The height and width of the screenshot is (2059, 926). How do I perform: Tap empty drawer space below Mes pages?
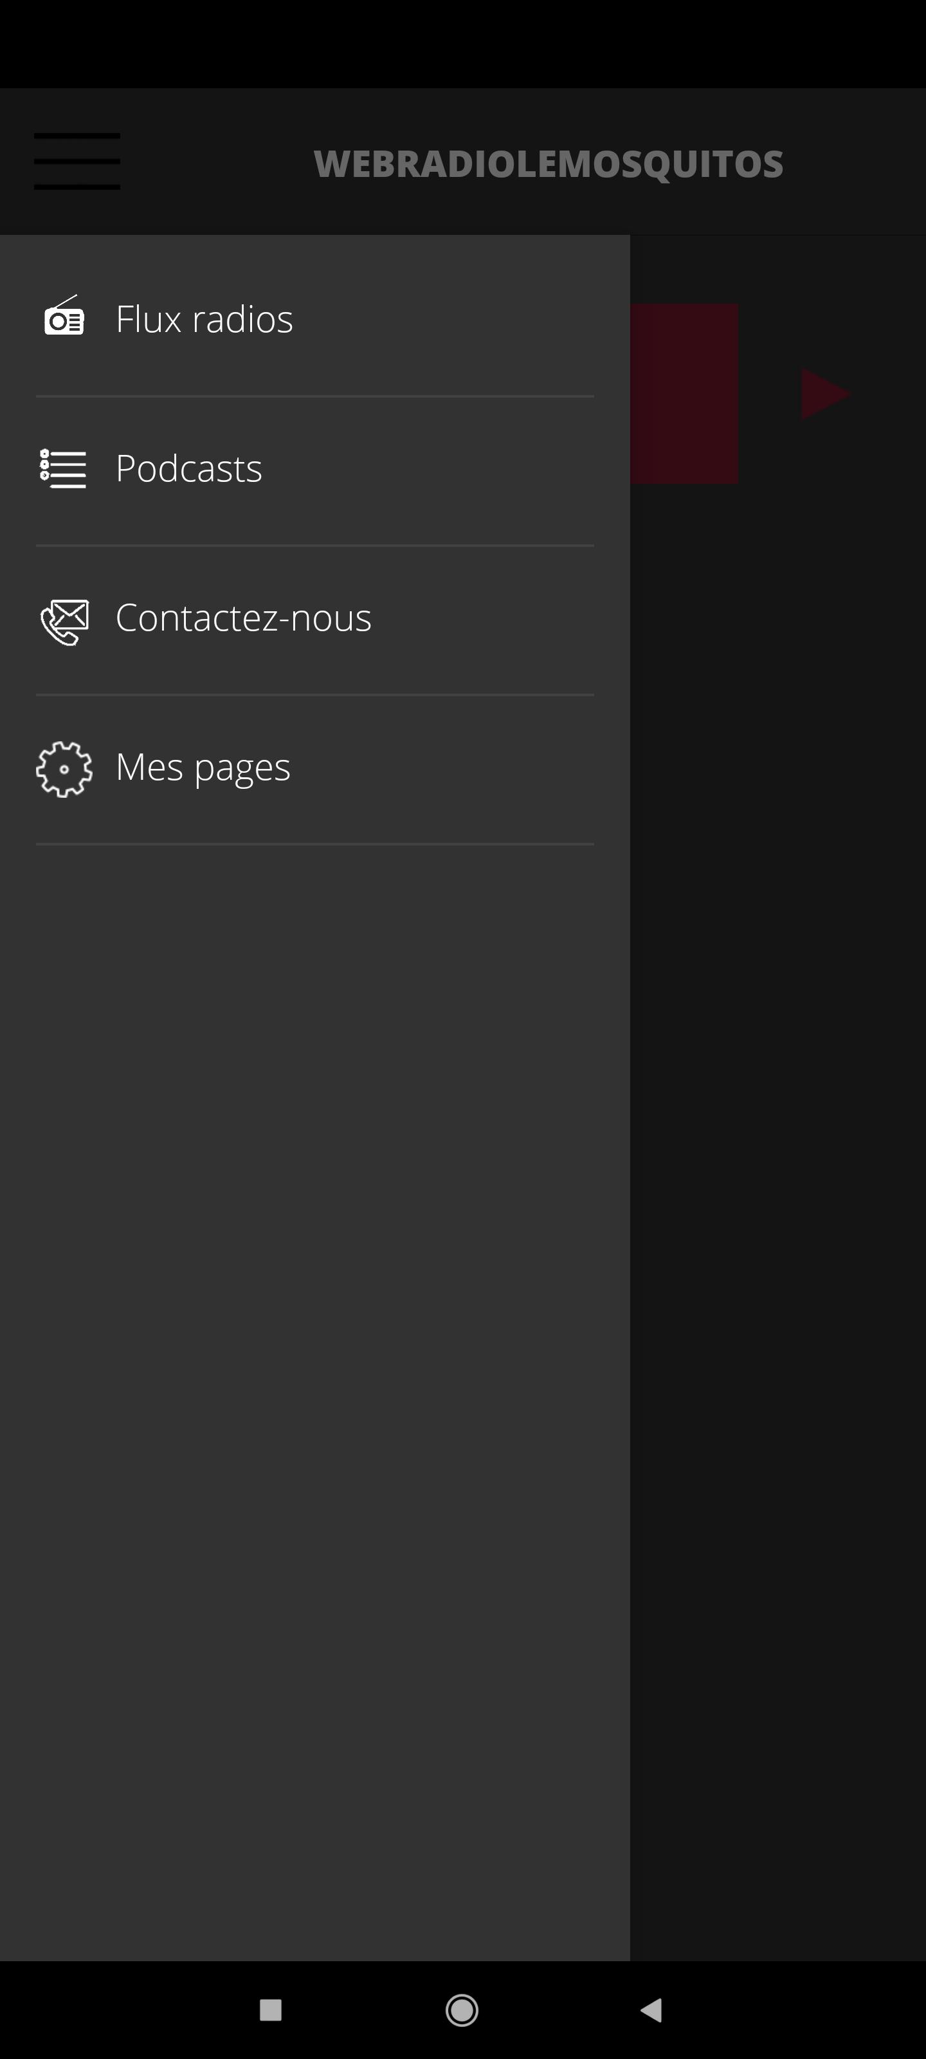coord(315,1399)
